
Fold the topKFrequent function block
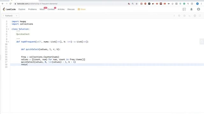pos(8,42)
